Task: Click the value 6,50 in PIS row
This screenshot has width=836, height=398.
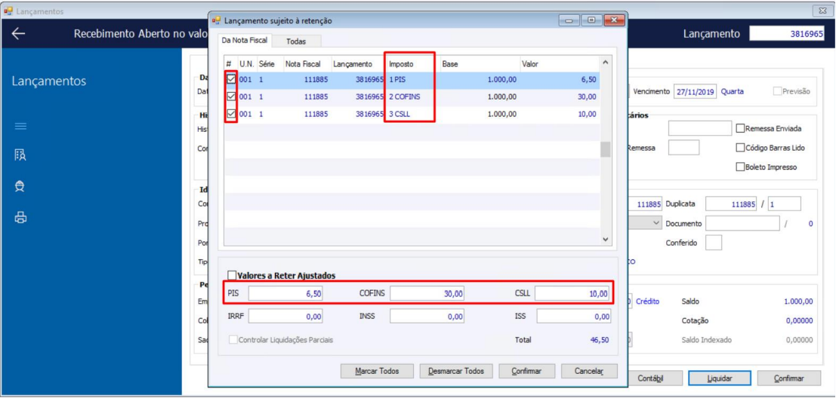Action: (x=589, y=80)
